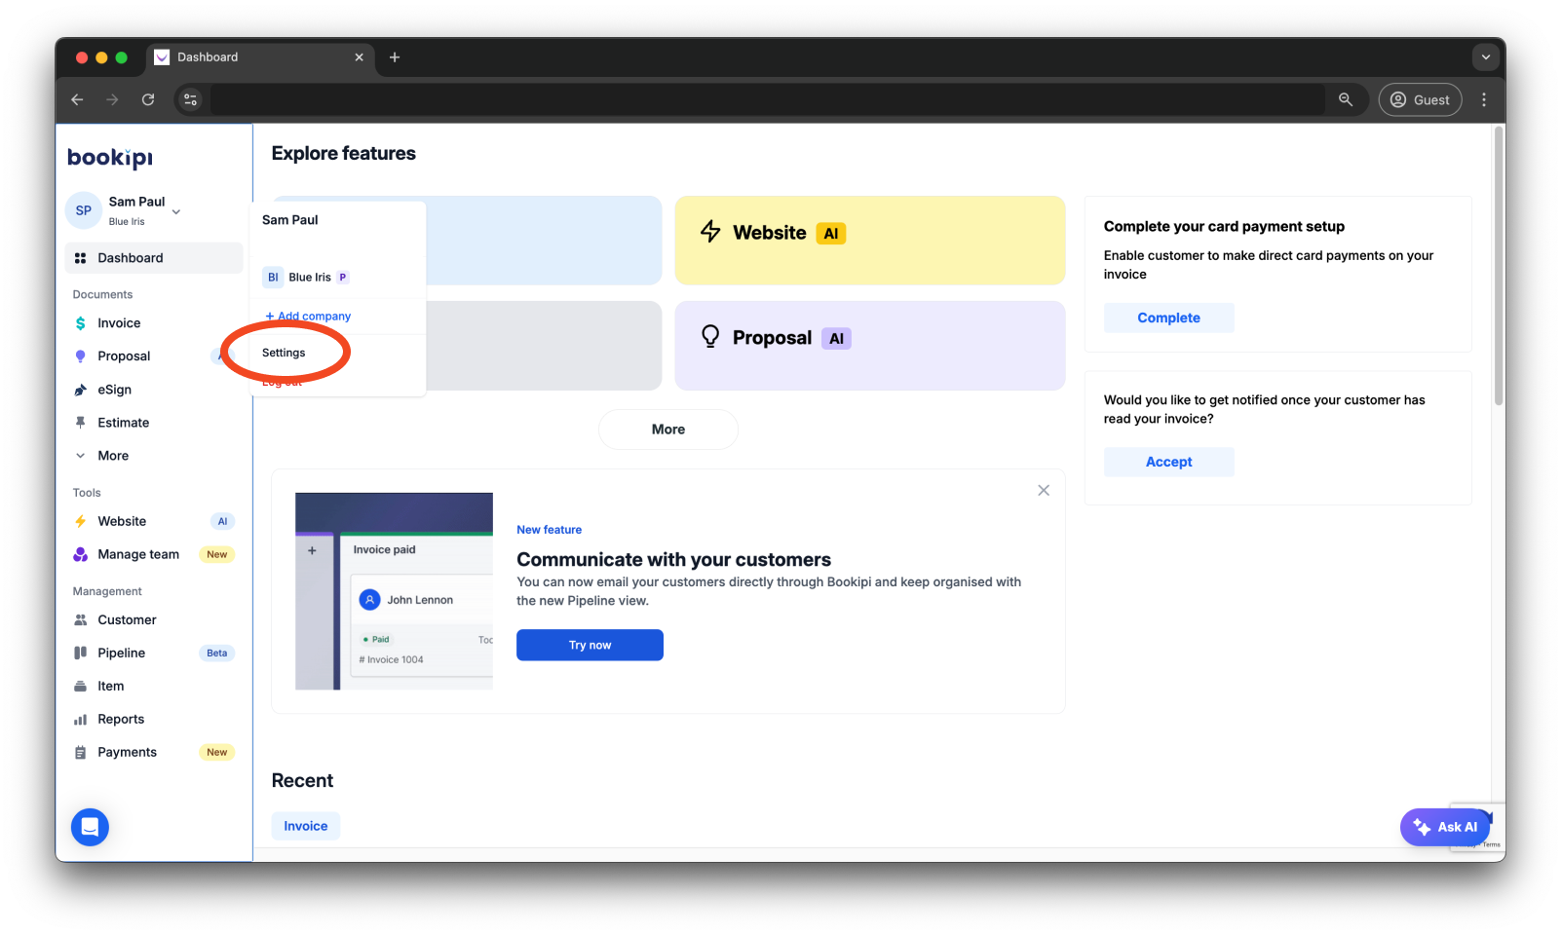
Task: Open the Pipeline Beta section
Action: coord(122,653)
